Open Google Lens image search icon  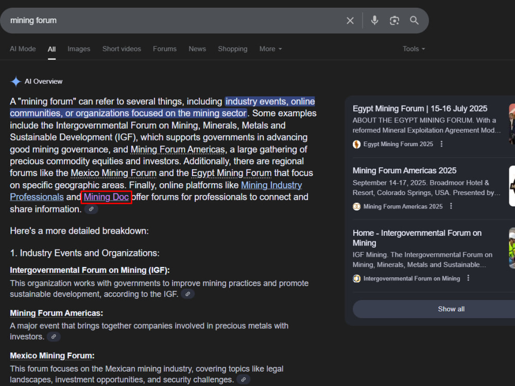pyautogui.click(x=394, y=21)
